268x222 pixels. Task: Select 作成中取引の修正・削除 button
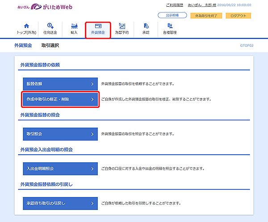59,99
